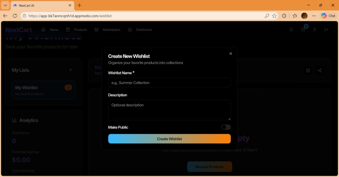Click the Browse Products button
The width and height of the screenshot is (339, 177).
pos(209,167)
